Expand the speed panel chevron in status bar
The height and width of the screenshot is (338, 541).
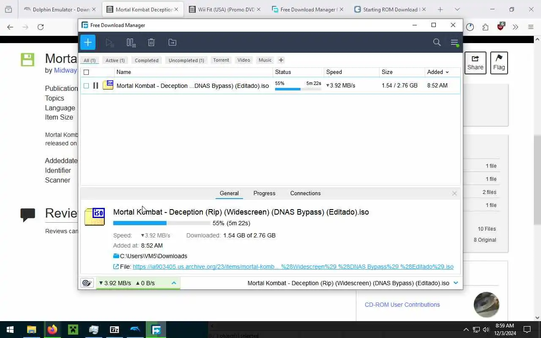[x=174, y=283]
